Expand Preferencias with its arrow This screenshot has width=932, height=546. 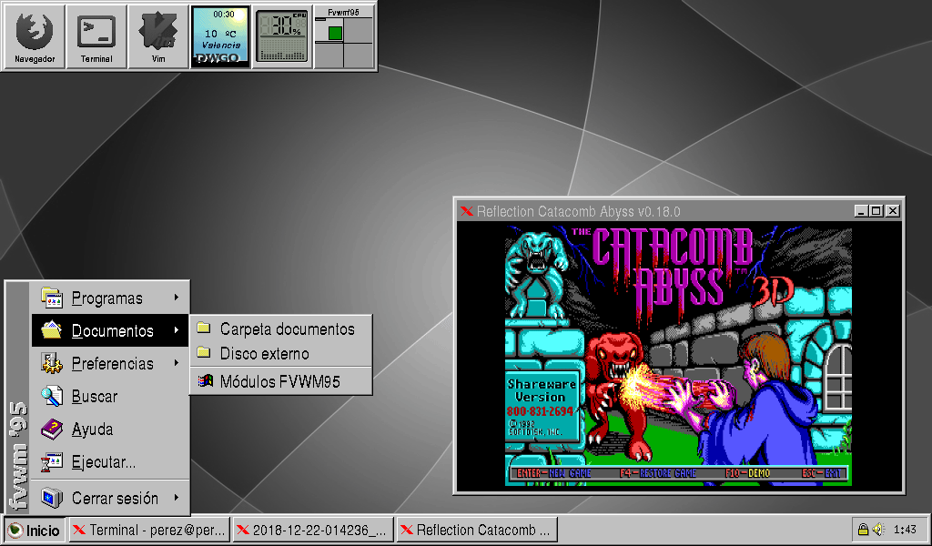pos(177,362)
